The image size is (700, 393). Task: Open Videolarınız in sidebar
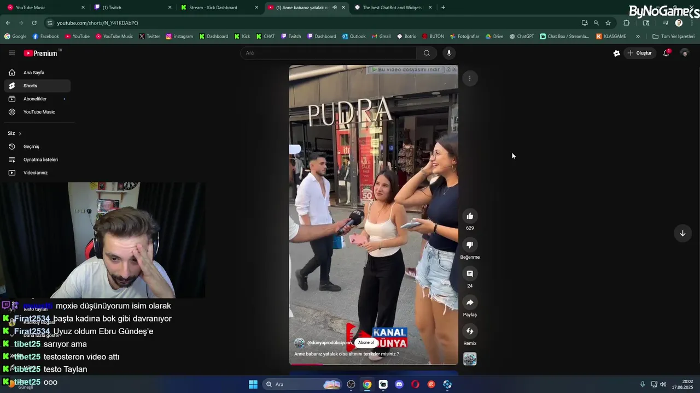[37, 172]
